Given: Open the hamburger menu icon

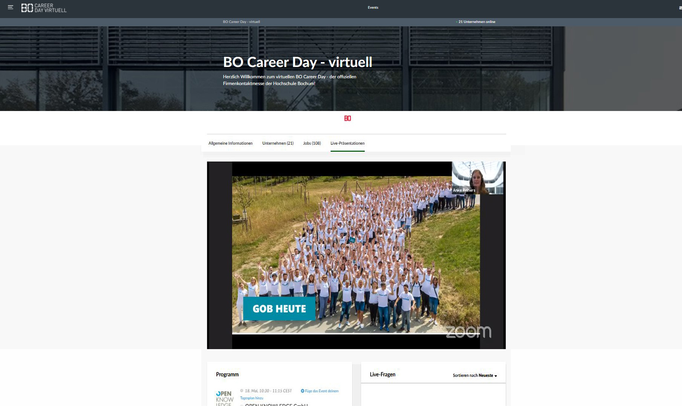Looking at the screenshot, I should pos(11,7).
